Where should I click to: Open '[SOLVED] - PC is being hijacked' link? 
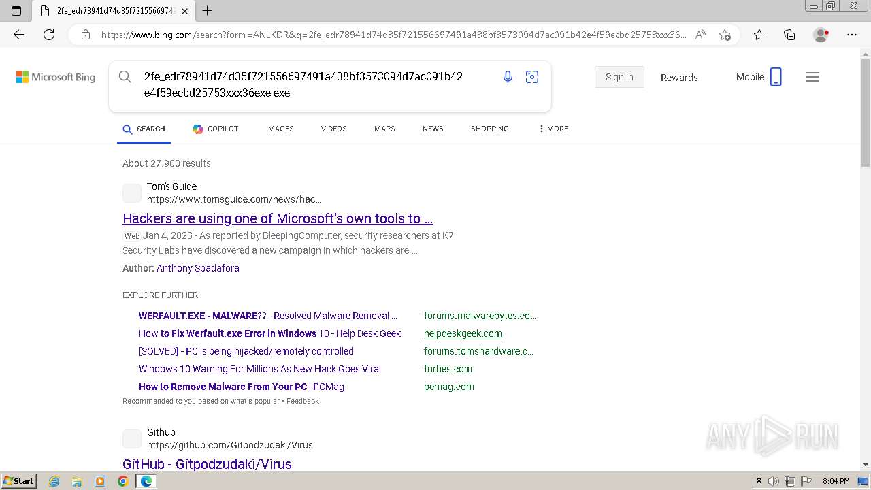(x=246, y=351)
